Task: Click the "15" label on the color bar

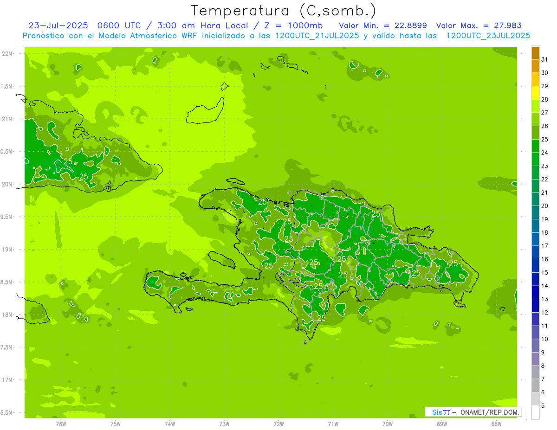Action: point(545,273)
